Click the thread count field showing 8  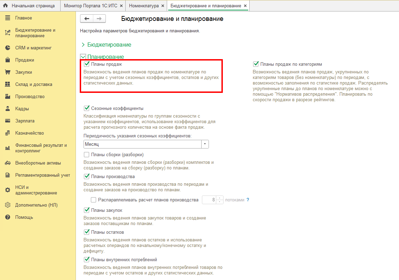tap(209, 200)
